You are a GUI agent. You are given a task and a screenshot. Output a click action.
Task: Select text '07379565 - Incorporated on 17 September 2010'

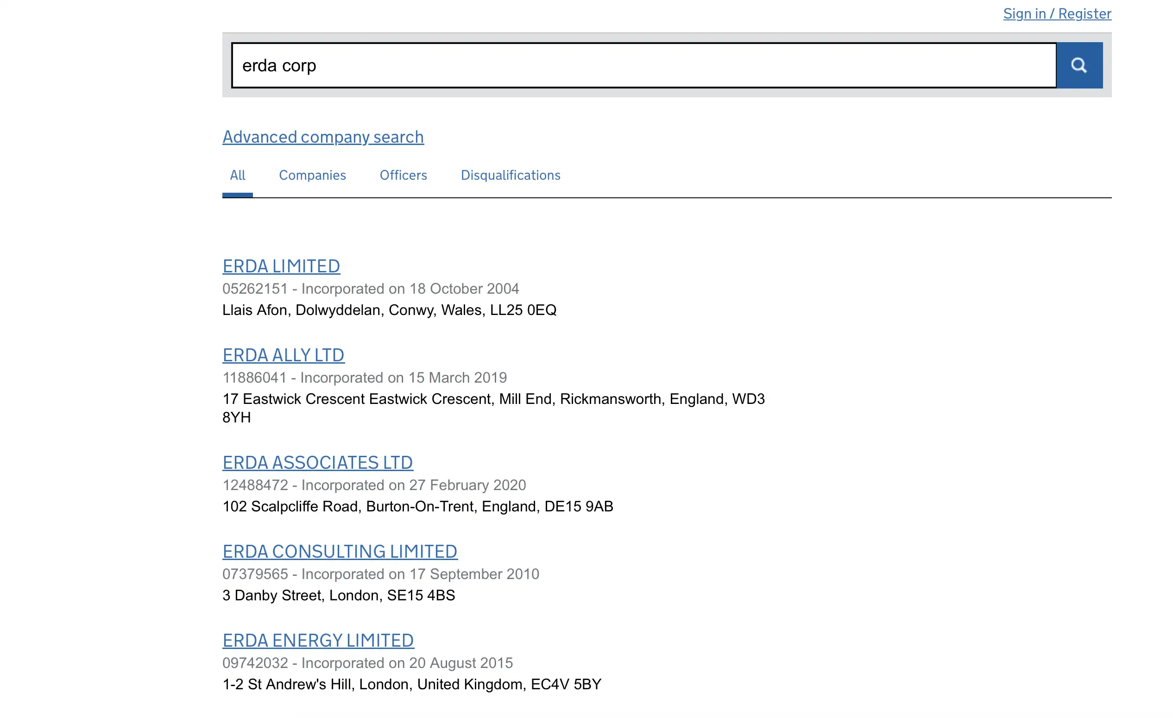[380, 575]
